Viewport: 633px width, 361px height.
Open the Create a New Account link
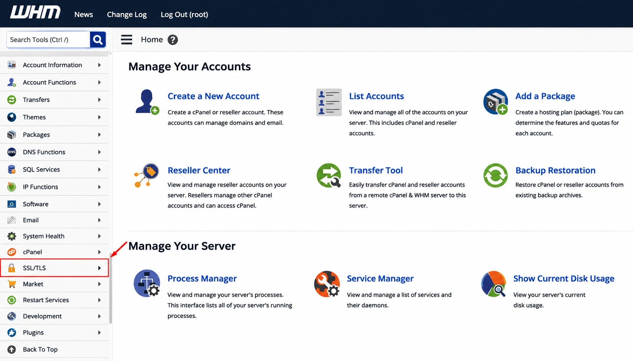(x=213, y=96)
